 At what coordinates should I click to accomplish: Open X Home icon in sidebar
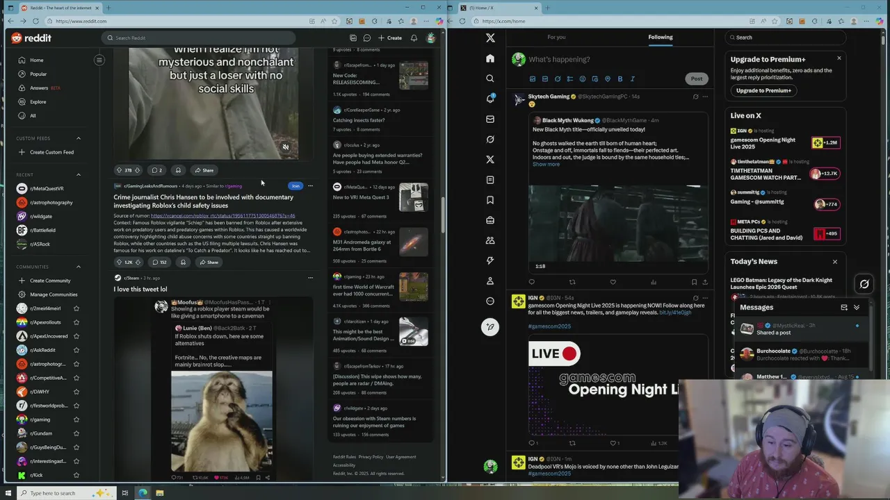click(x=490, y=58)
